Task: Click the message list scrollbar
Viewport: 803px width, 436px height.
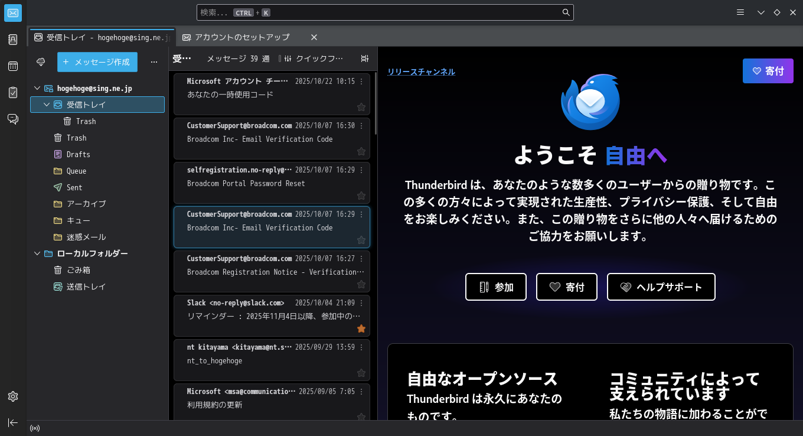Action: click(x=376, y=103)
